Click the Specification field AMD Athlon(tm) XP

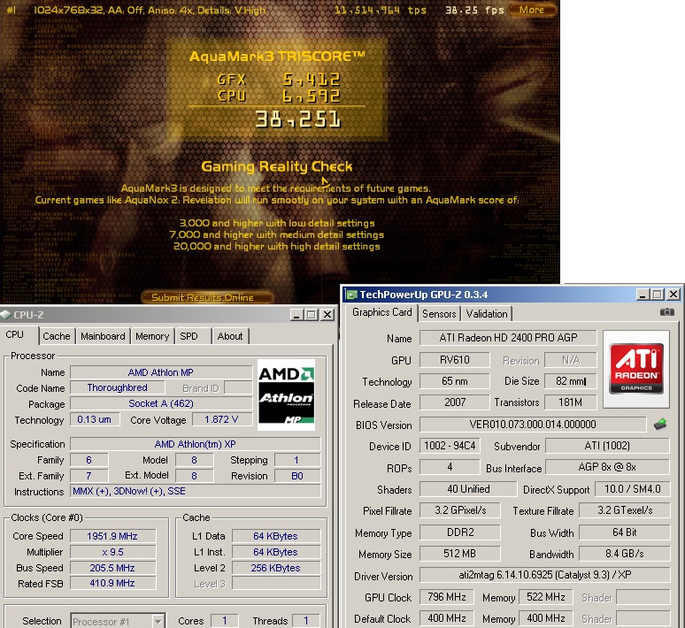196,444
